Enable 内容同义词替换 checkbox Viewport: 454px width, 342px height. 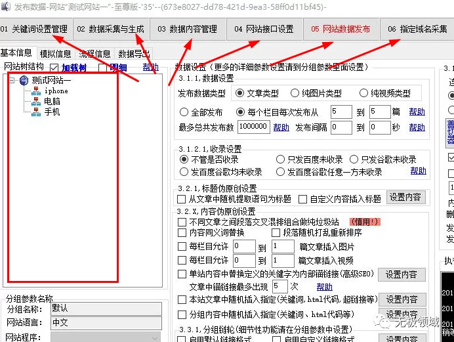pos(182,232)
